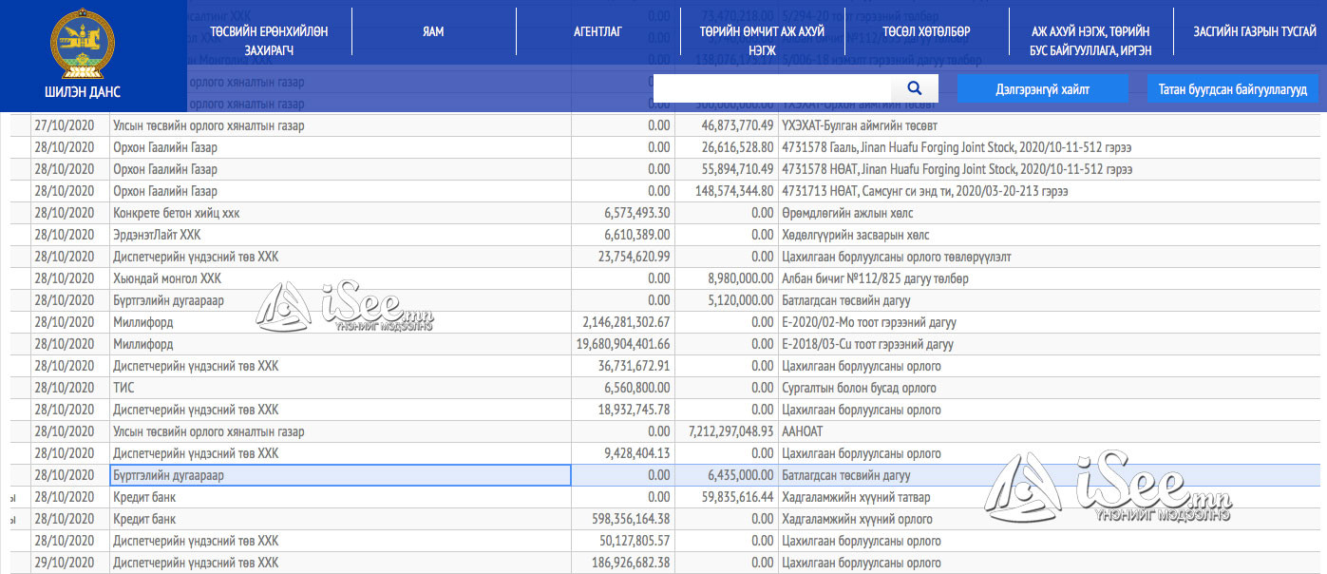Select the amount 55,894,710.49

click(x=726, y=169)
